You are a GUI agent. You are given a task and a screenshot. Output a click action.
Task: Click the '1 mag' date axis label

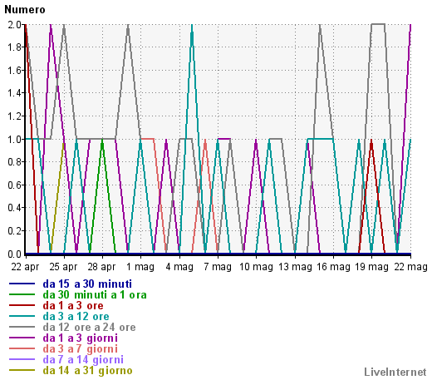[x=140, y=267]
